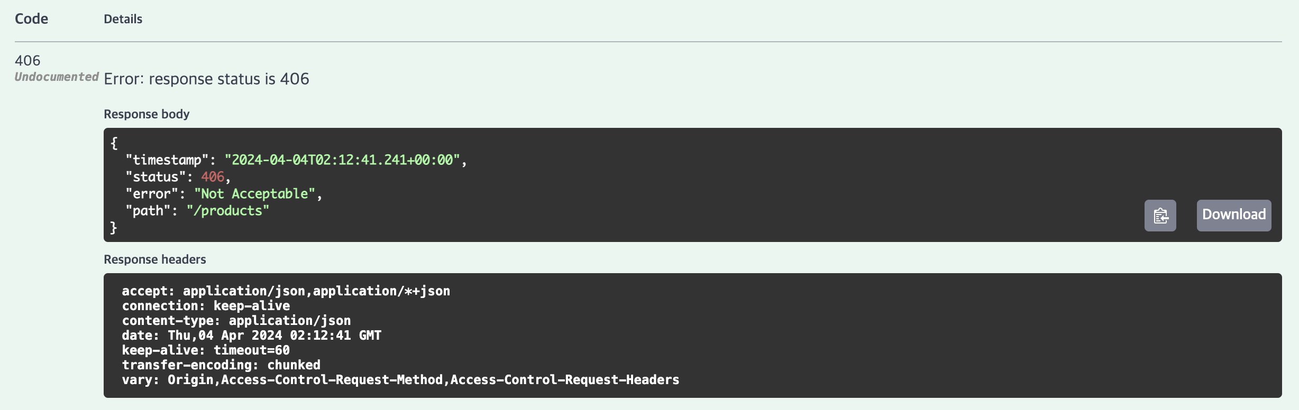Click the vary header line
Image resolution: width=1299 pixels, height=410 pixels.
(400, 380)
